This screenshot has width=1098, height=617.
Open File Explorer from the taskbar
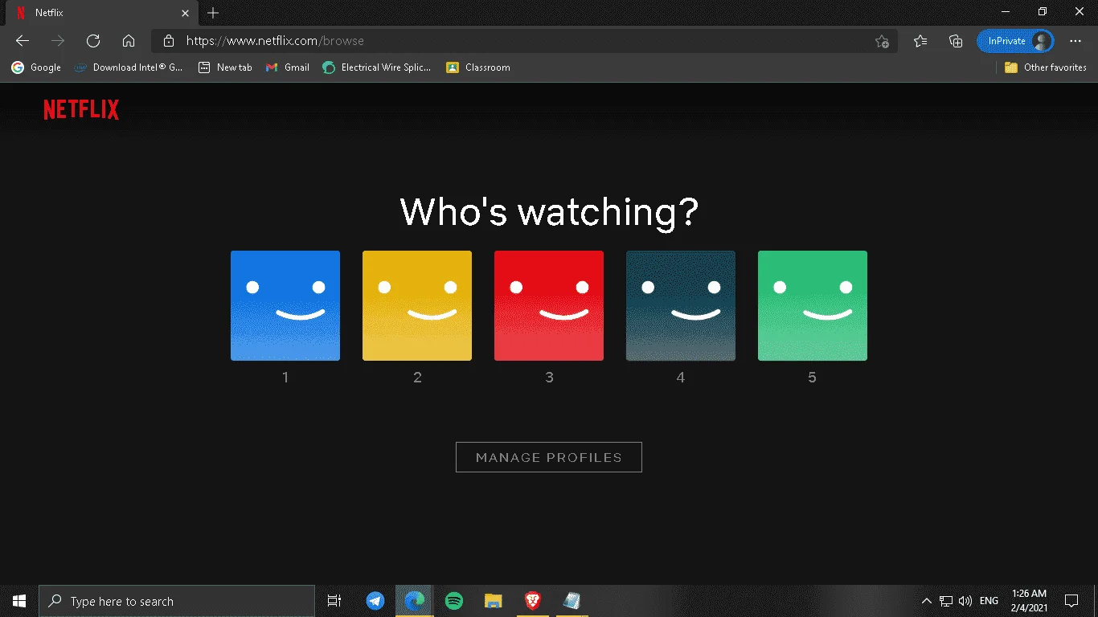point(494,601)
